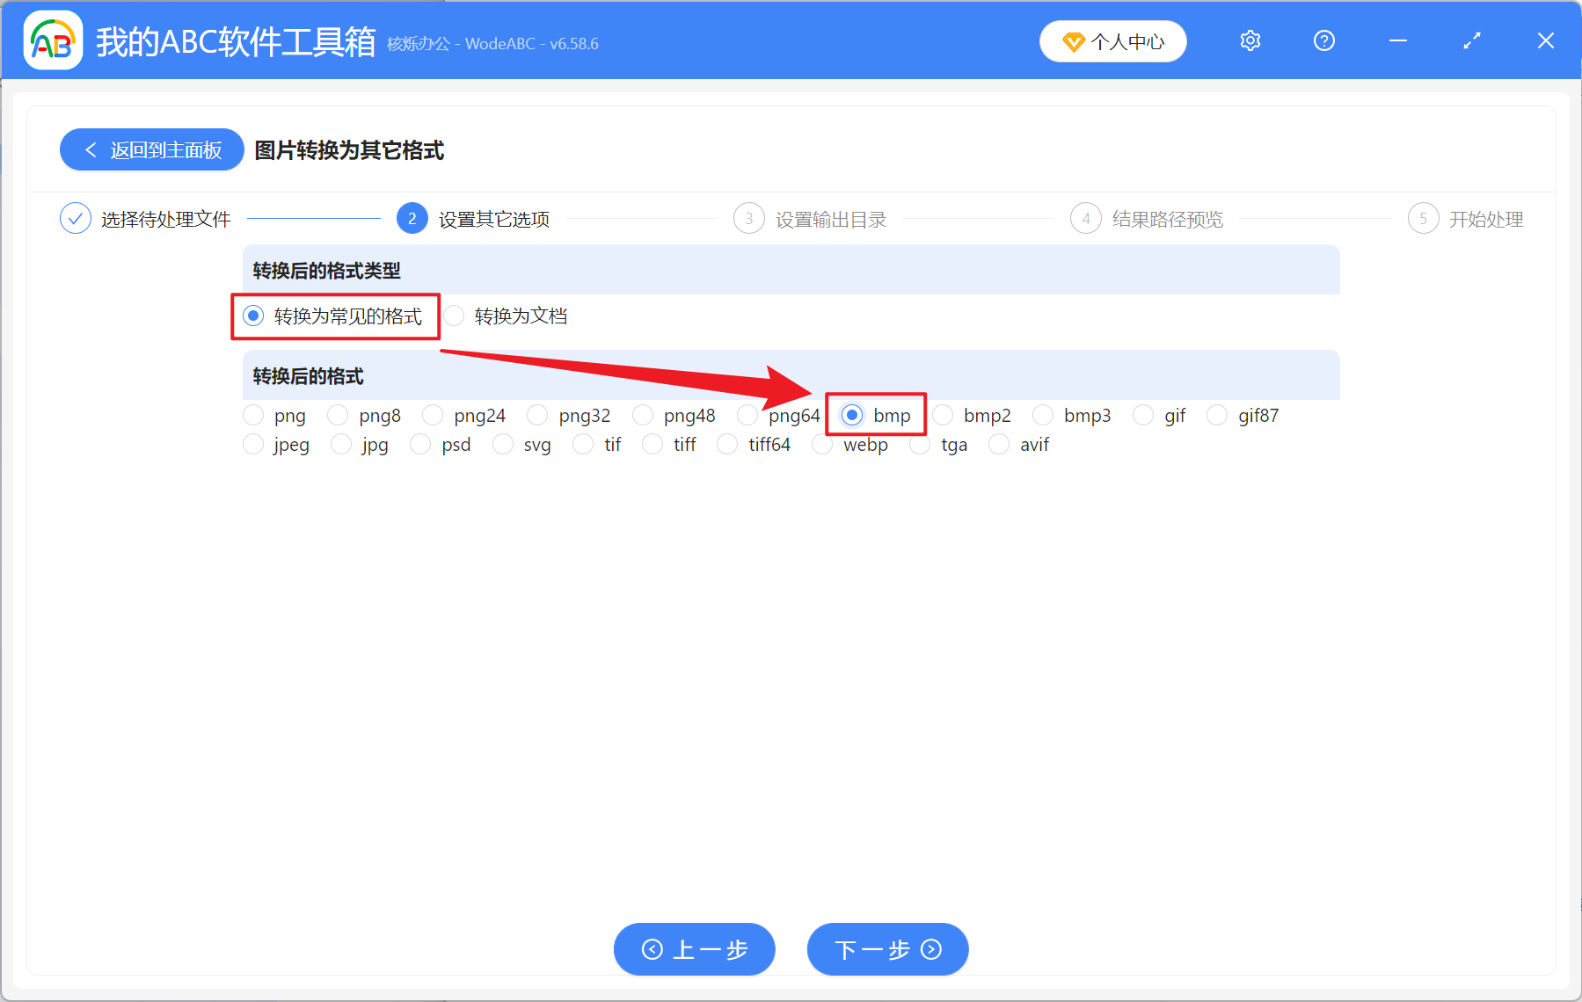This screenshot has height=1002, width=1582.
Task: Click the 返回到主面板 button
Action: [151, 149]
